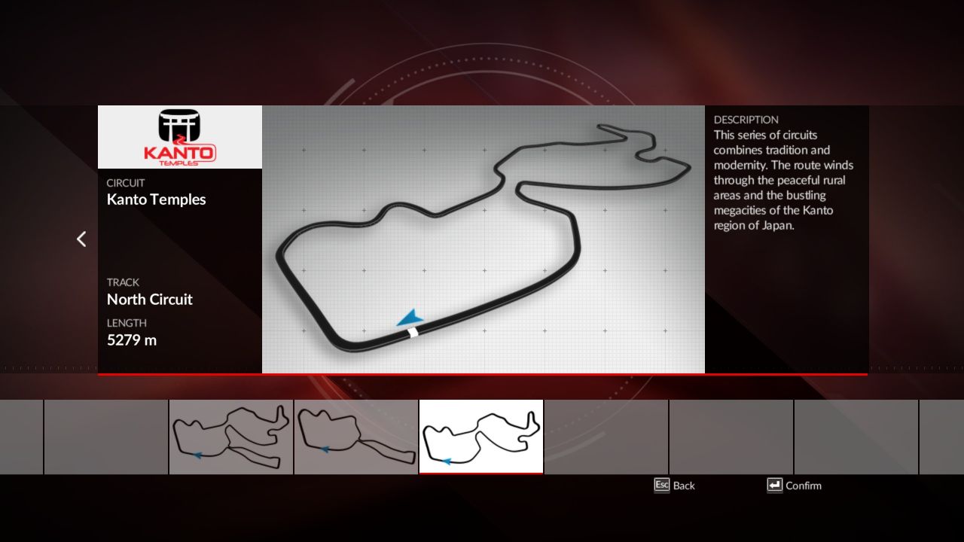Select the first track layout thumbnail
Image resolution: width=964 pixels, height=542 pixels.
coord(231,437)
